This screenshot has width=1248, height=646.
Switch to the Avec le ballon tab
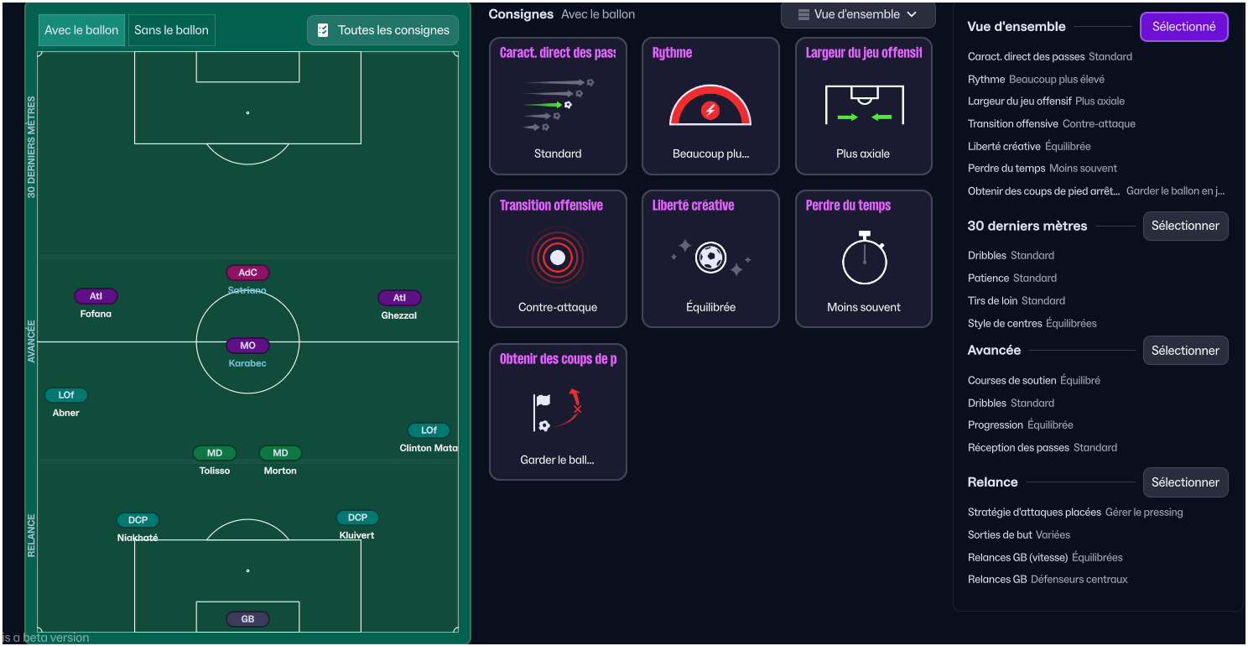tap(81, 30)
